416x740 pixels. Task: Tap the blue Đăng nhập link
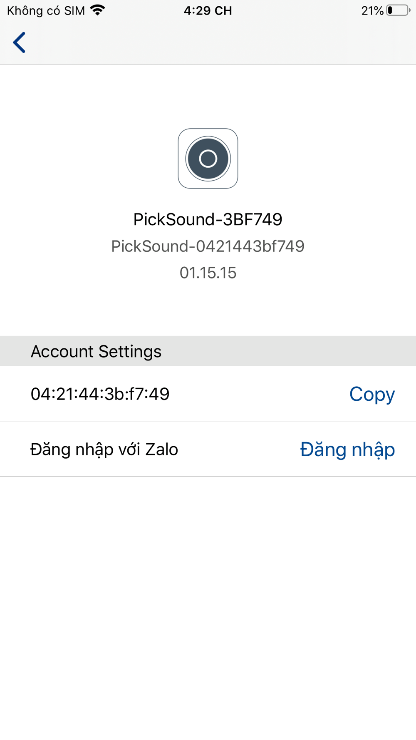pos(347,449)
